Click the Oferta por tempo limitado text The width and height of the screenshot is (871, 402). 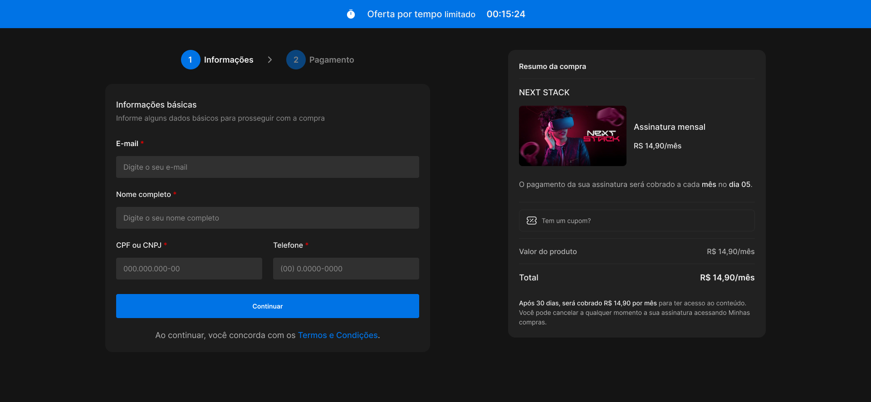[421, 14]
